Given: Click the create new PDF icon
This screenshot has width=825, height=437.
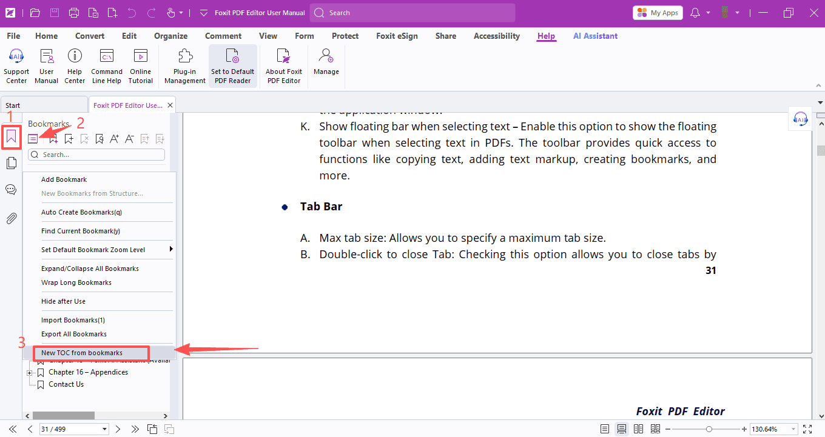Looking at the screenshot, I should click(112, 13).
